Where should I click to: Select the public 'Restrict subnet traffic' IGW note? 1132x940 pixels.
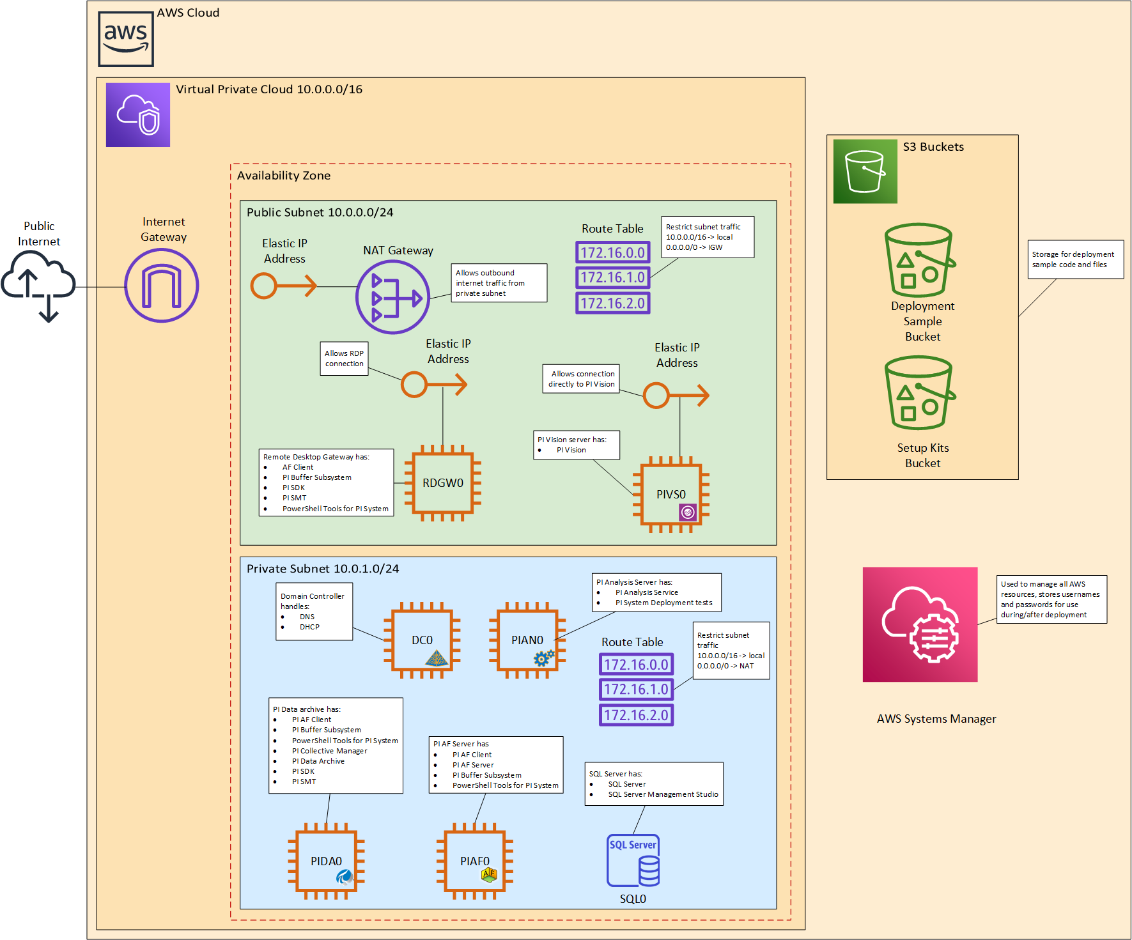708,237
